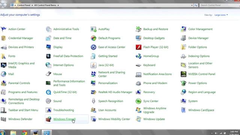
Task: Click the Control Panel taskbar button
Action: [46, 132]
